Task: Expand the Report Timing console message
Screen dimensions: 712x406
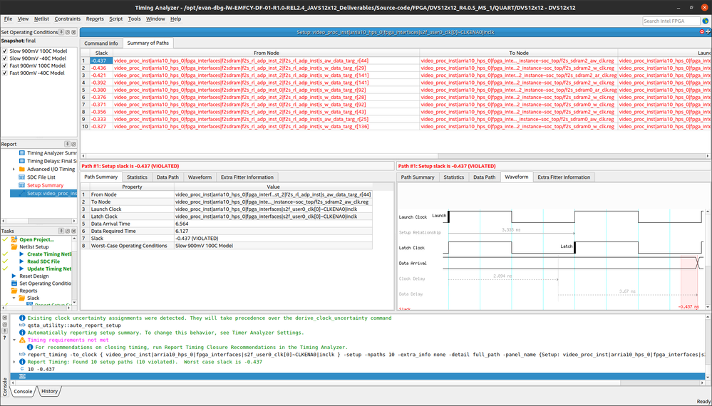Action: 15,362
